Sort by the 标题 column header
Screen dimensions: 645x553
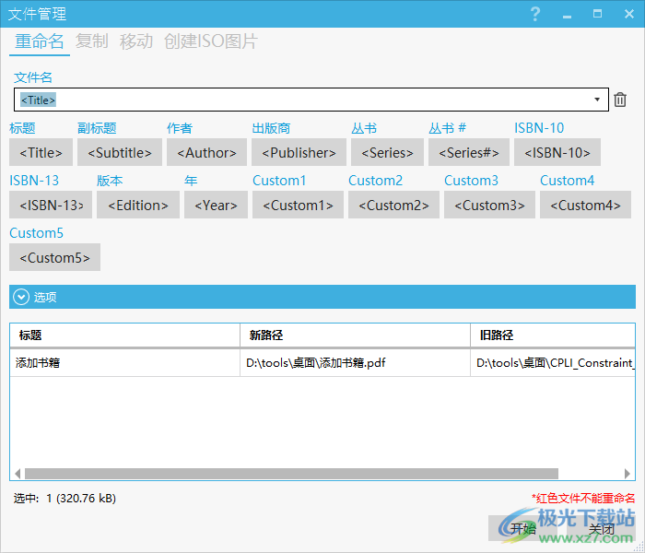(124, 335)
